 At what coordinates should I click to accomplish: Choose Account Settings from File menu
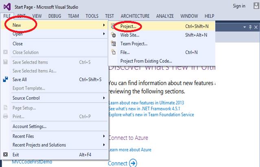click(x=29, y=126)
